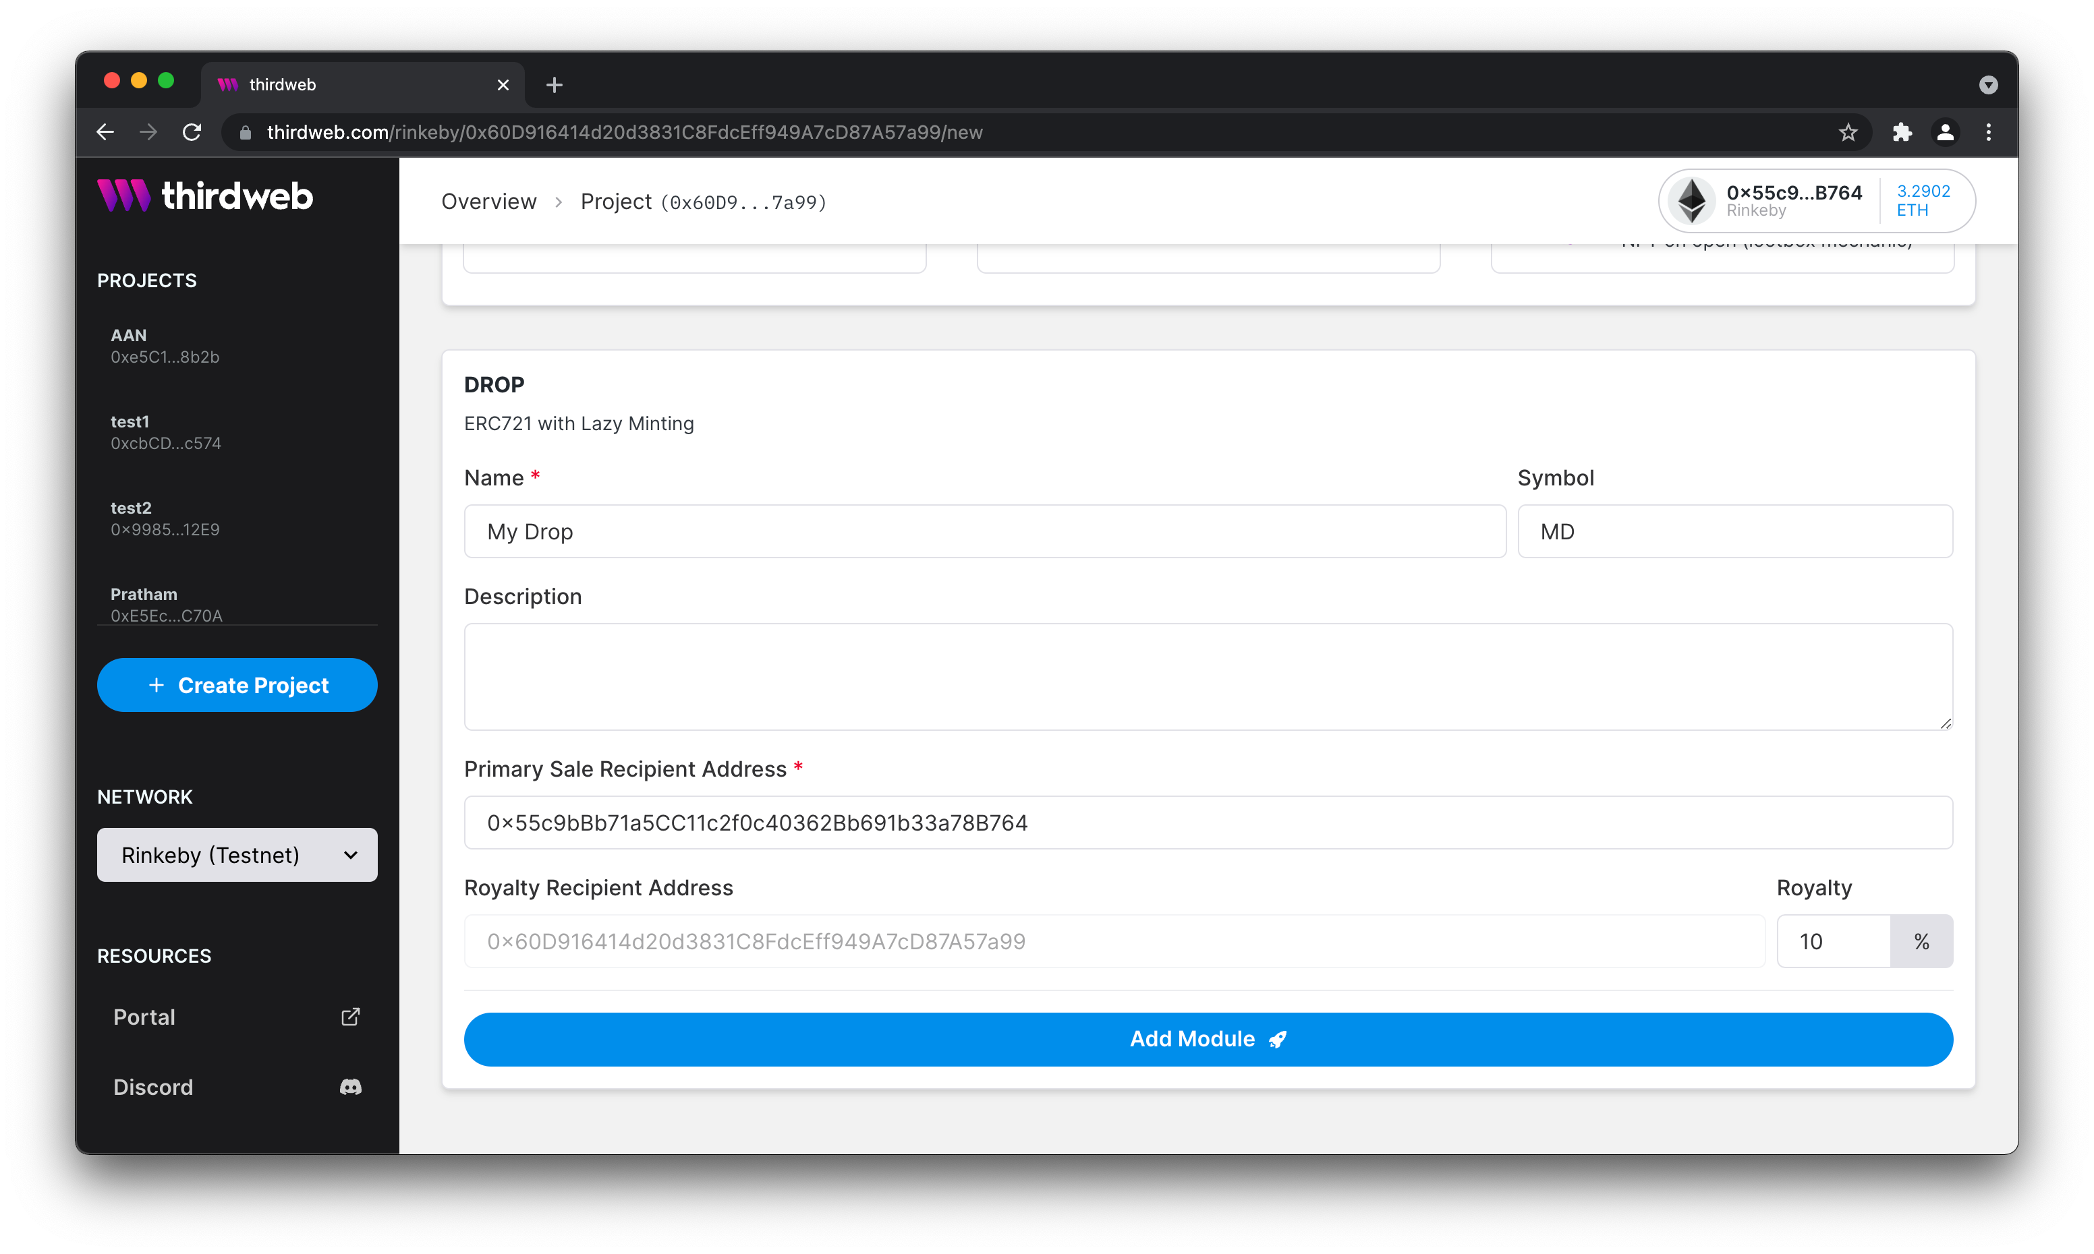The height and width of the screenshot is (1254, 2094).
Task: Click the thirdweb logo in sidebar
Action: point(204,196)
